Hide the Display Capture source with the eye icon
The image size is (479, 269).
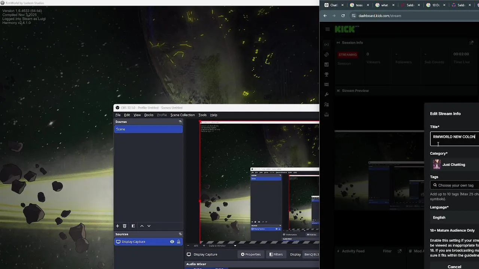click(x=172, y=242)
